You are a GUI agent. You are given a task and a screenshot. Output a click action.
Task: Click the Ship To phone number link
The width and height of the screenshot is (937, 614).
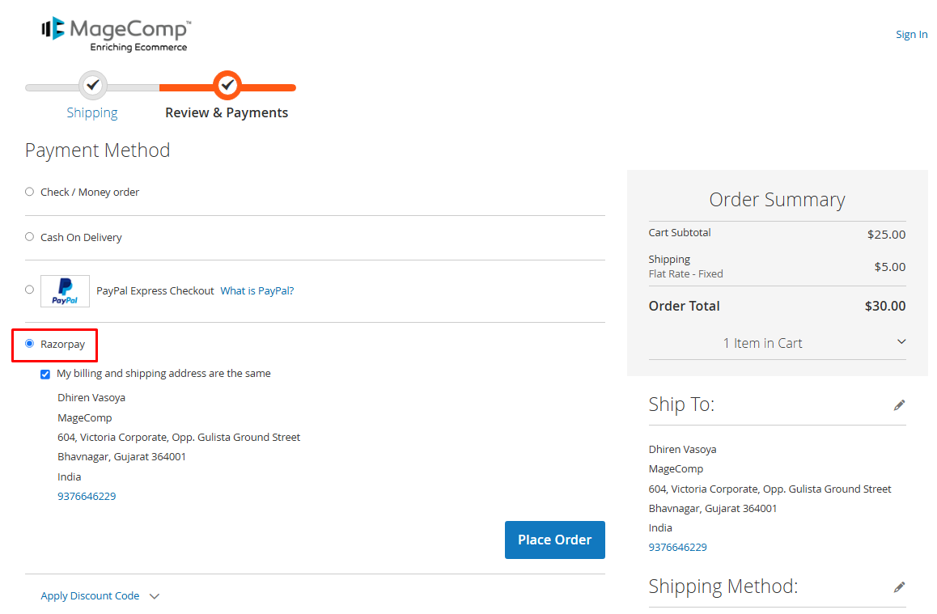click(678, 548)
